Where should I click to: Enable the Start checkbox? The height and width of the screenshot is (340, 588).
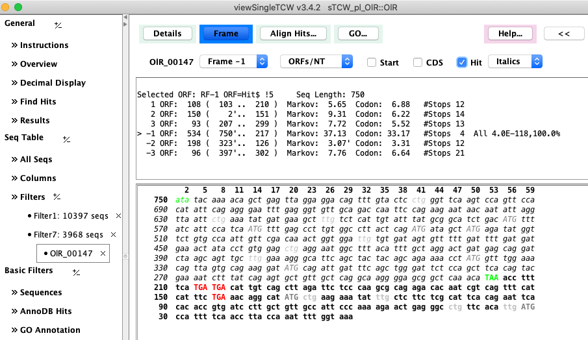[372, 62]
